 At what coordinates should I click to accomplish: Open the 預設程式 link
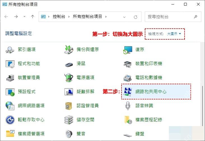27,92
